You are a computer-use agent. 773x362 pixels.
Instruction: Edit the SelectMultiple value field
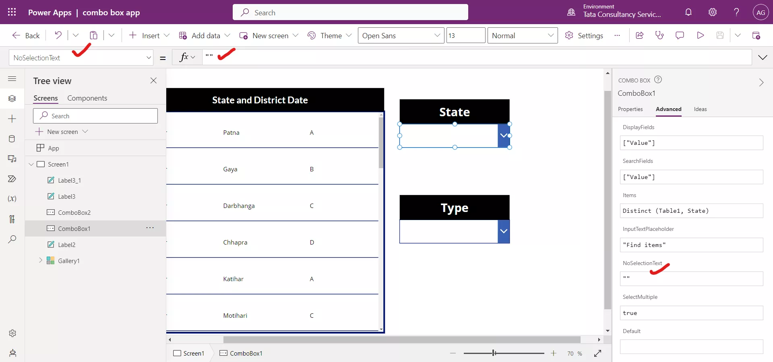pyautogui.click(x=691, y=313)
